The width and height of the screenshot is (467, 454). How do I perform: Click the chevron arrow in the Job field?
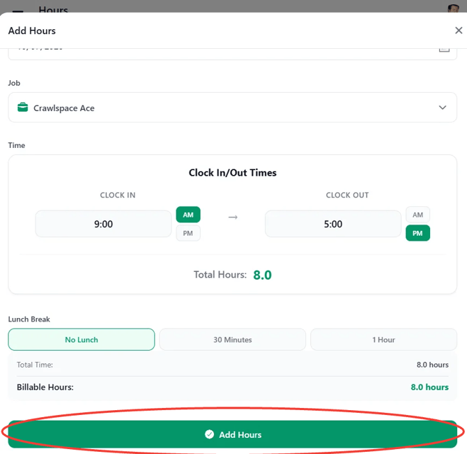pyautogui.click(x=443, y=107)
